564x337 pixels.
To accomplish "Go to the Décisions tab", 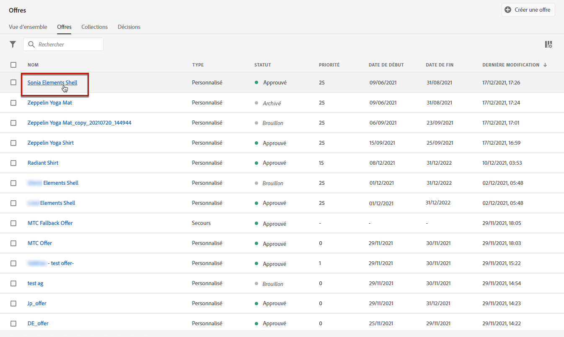I will (x=129, y=27).
